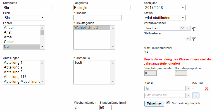Select Wahlpflichtfach in Kurskategorien

tap(92, 28)
